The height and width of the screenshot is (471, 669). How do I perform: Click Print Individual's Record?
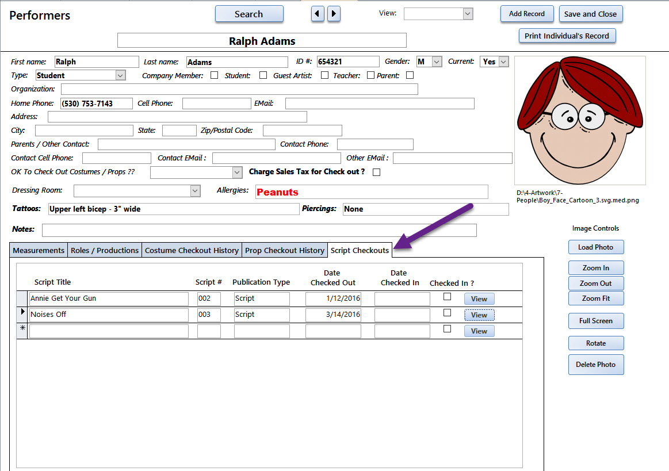click(x=567, y=36)
